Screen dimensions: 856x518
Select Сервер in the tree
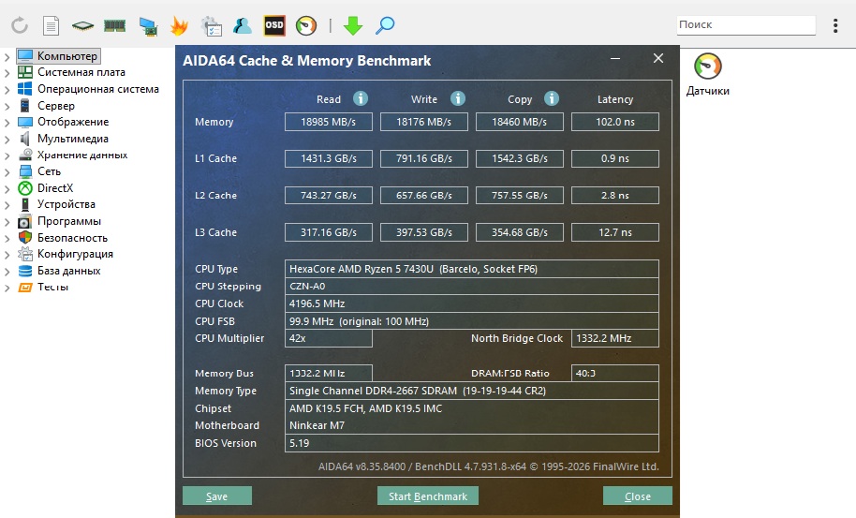[x=55, y=105]
